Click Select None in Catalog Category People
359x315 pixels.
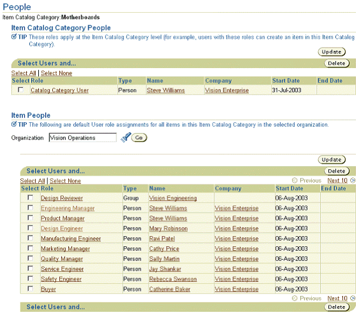57,73
